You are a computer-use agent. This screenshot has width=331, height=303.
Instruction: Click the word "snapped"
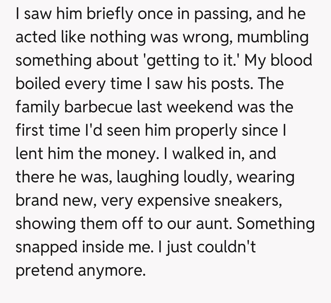point(47,247)
